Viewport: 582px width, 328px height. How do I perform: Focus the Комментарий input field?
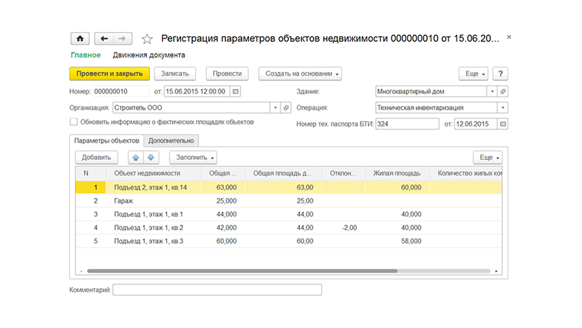(x=217, y=290)
